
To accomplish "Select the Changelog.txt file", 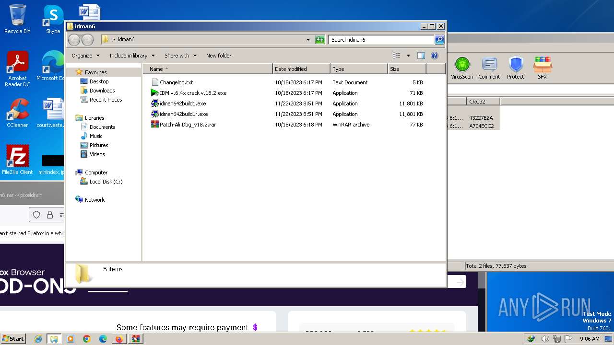I will click(x=176, y=82).
